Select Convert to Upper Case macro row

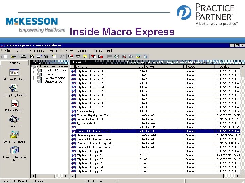(156, 147)
